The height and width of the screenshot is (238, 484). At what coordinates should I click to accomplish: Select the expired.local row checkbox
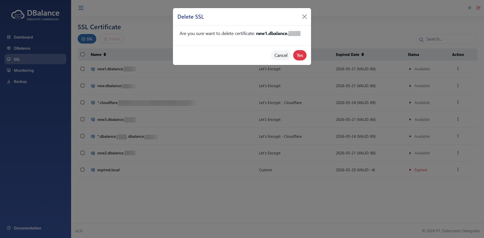tap(83, 170)
